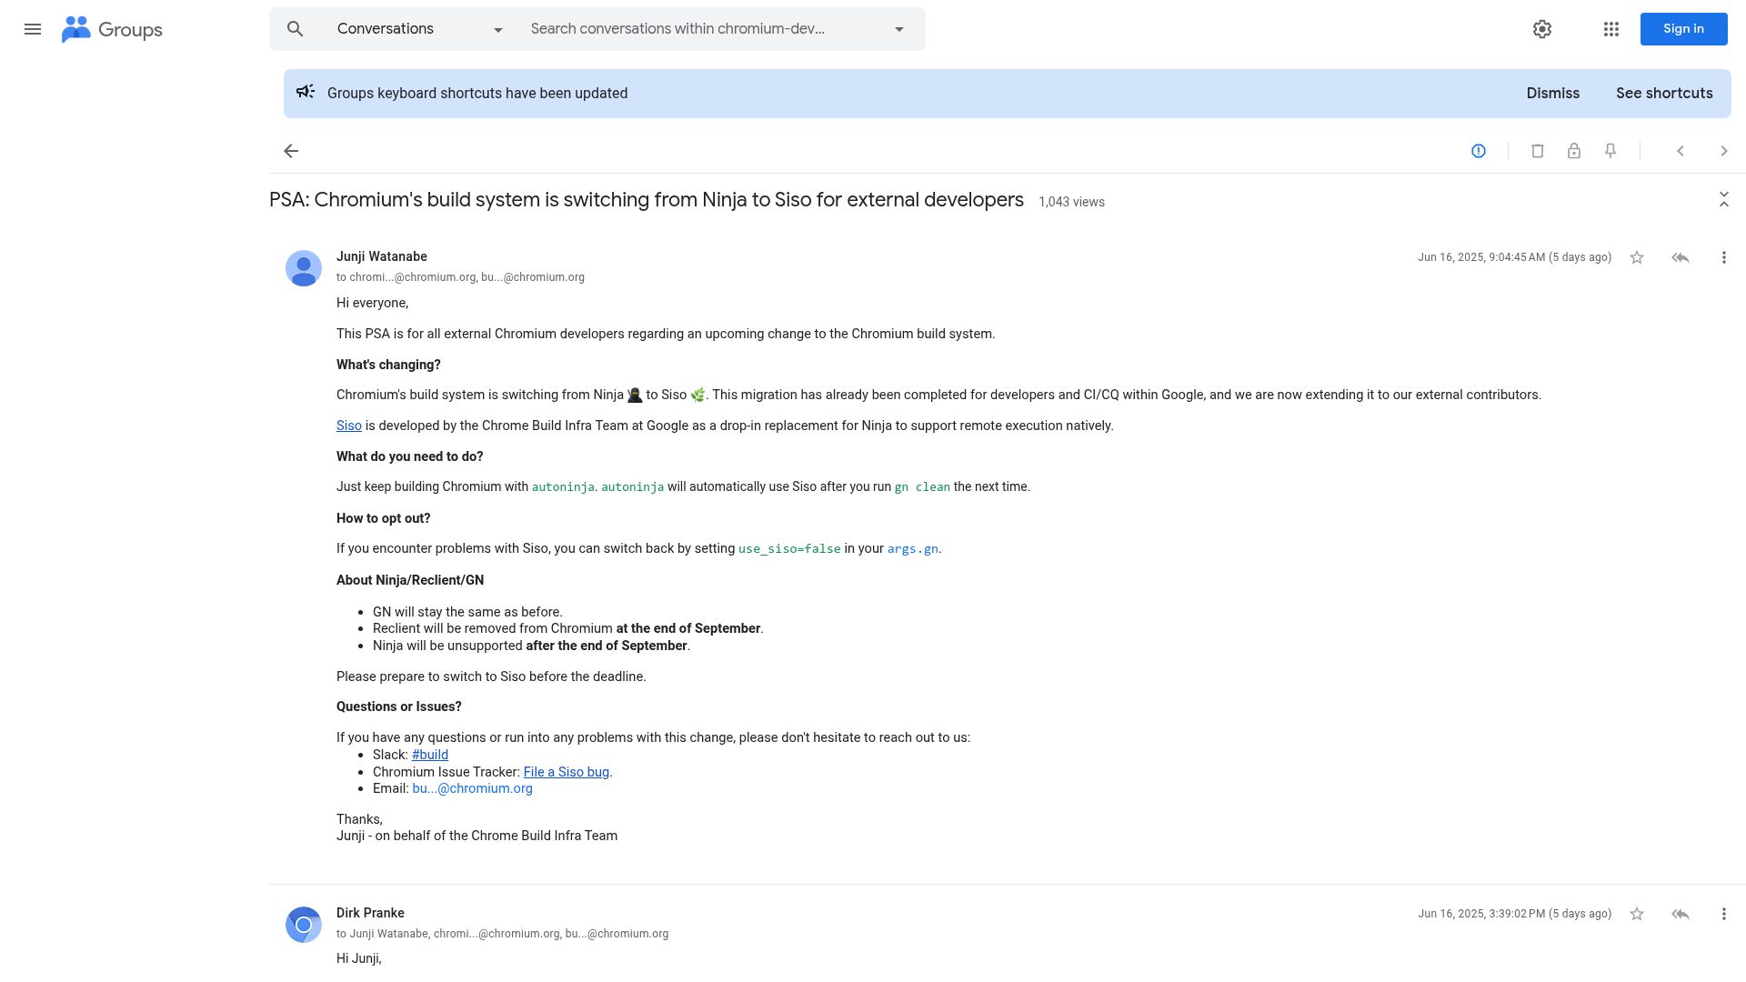Click the search magnifier icon
Image resolution: width=1746 pixels, height=982 pixels.
295,29
